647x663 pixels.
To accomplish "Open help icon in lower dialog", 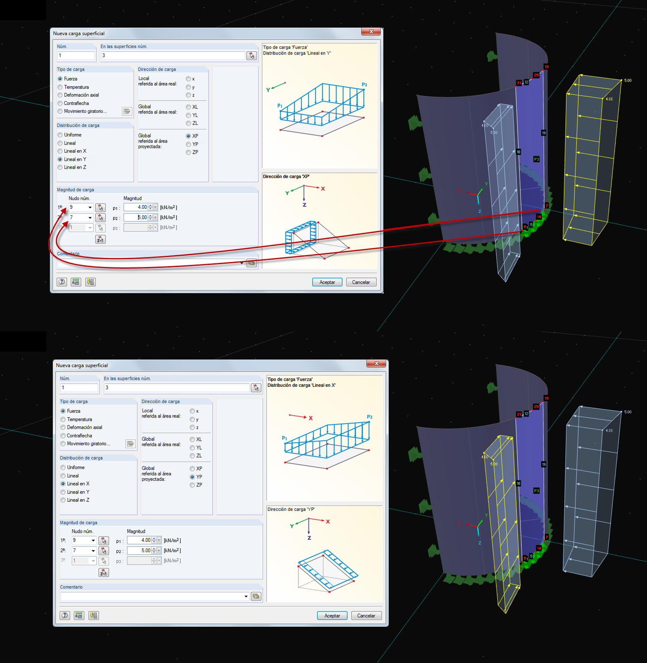I will (x=65, y=615).
